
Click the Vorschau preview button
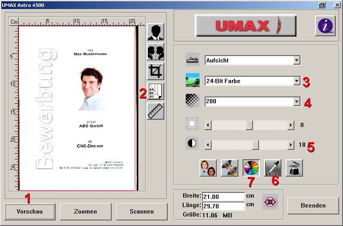[x=30, y=211]
